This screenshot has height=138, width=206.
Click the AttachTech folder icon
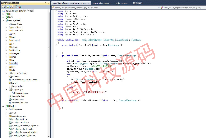[10, 30]
